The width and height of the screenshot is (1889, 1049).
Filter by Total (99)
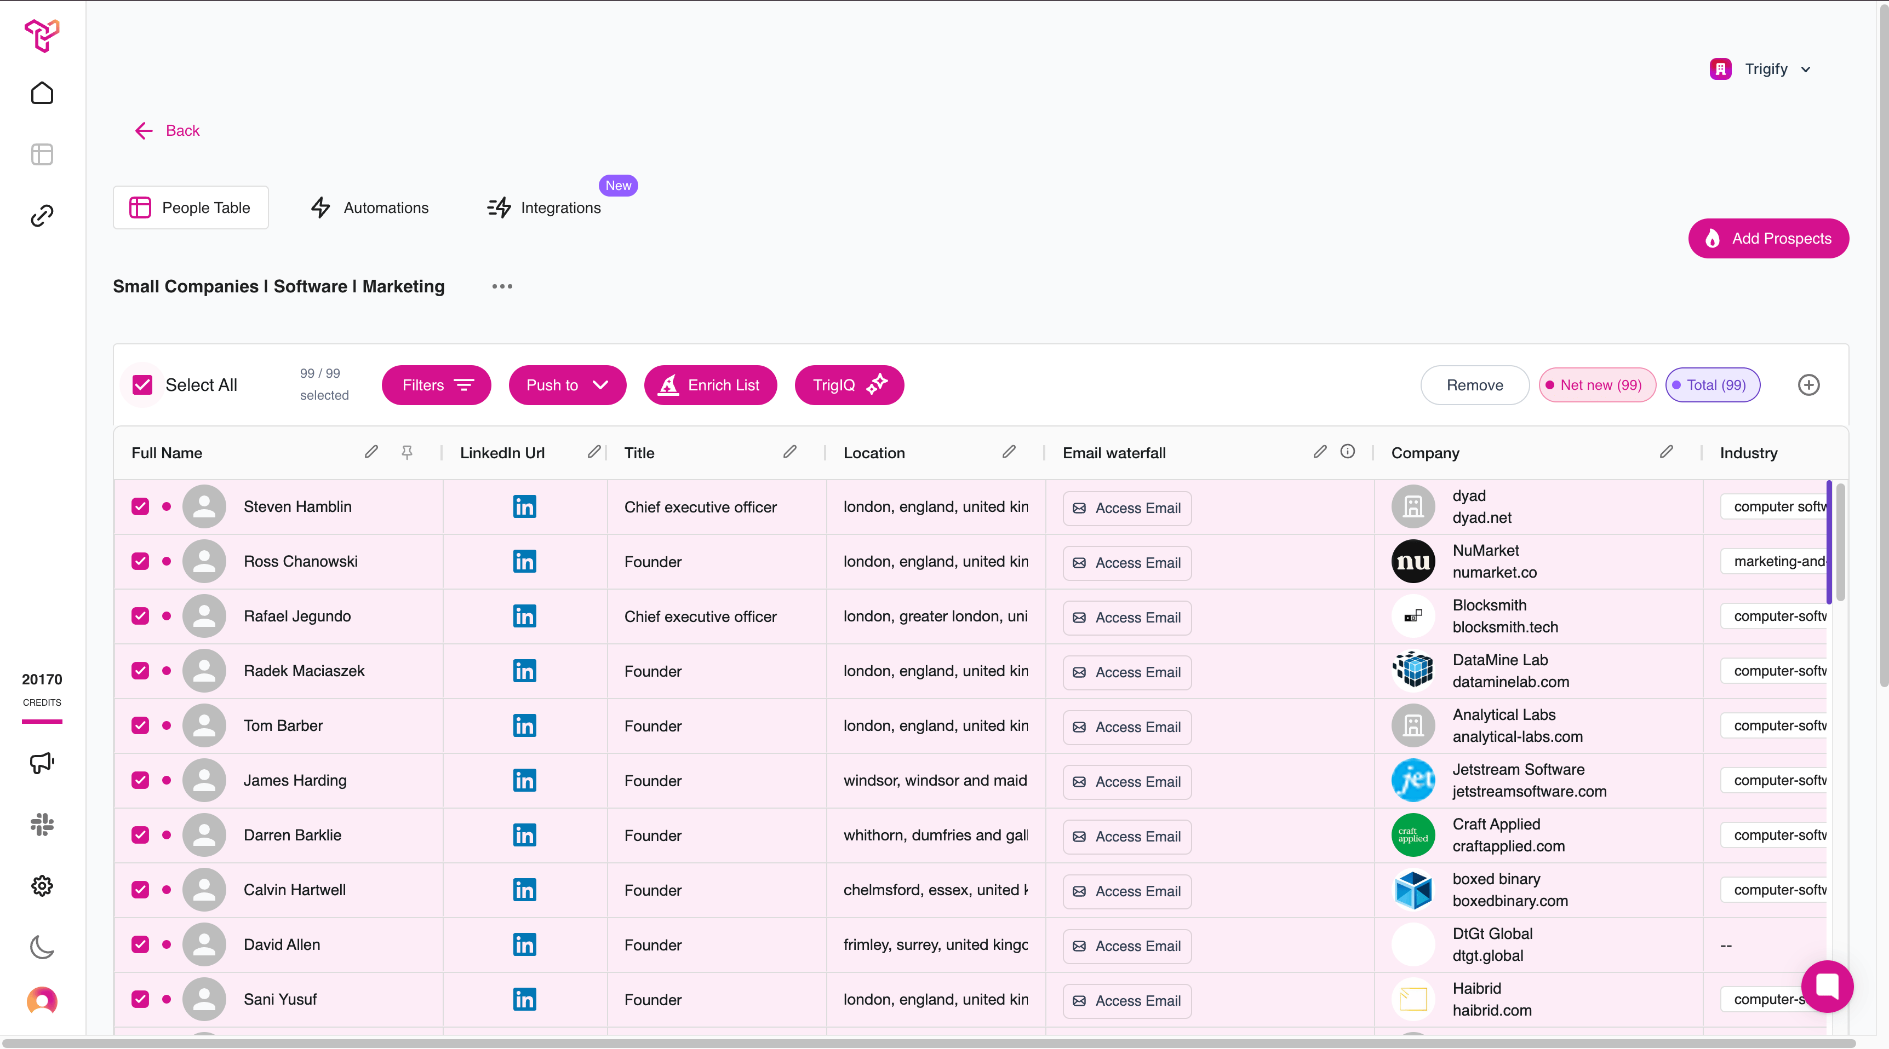[x=1712, y=385]
